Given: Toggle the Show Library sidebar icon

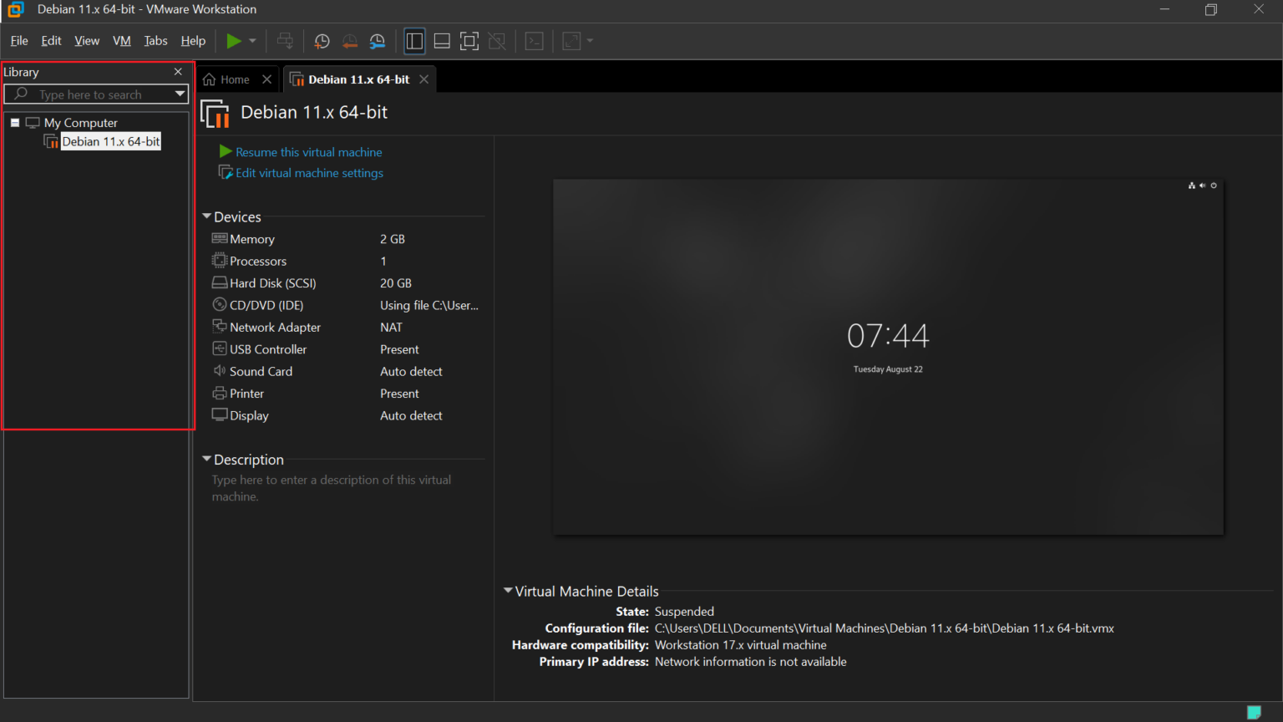Looking at the screenshot, I should click(x=414, y=41).
